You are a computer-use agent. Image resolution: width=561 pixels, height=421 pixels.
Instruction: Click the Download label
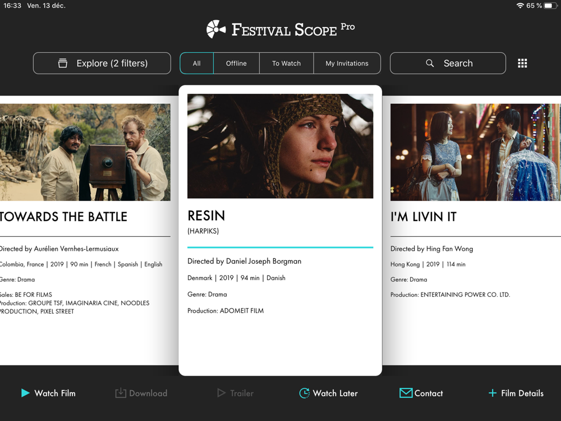tap(148, 393)
